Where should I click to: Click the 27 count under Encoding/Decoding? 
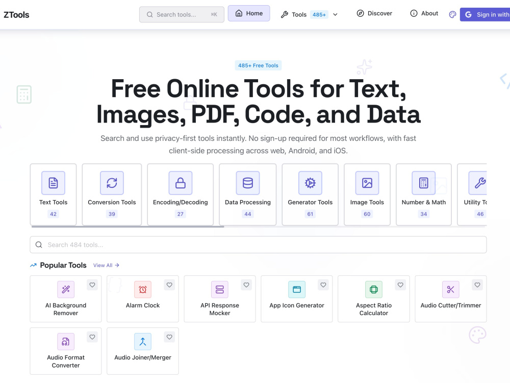[181, 214]
